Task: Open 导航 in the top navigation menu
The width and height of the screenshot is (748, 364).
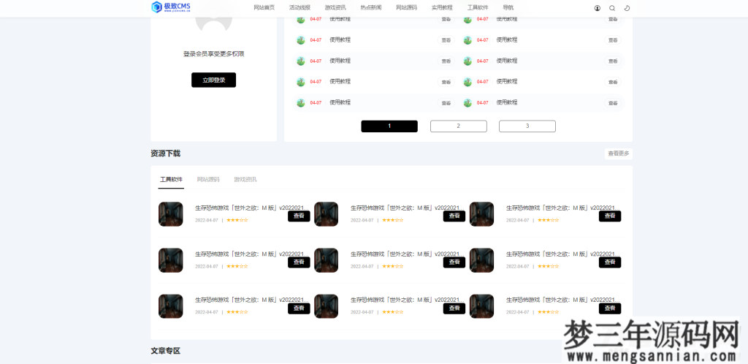Action: tap(508, 7)
